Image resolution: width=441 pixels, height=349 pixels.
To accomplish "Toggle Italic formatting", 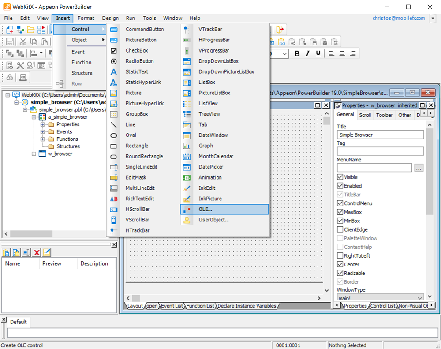I will pyautogui.click(x=307, y=53).
